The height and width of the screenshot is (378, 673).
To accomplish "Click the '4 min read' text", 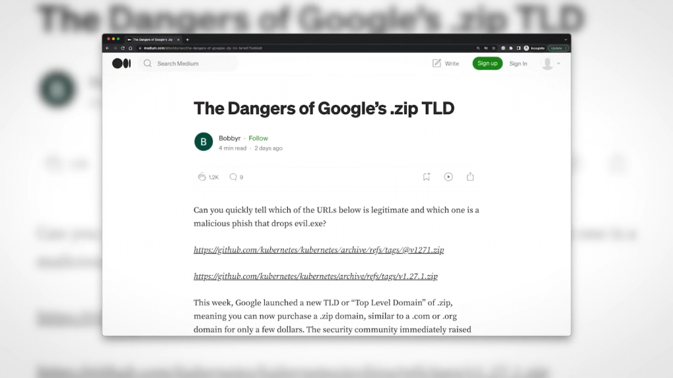I will 232,148.
